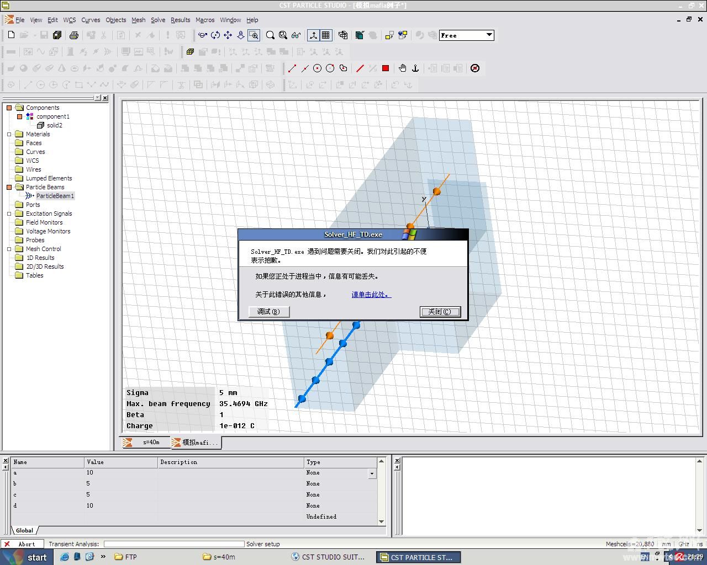This screenshot has width=707, height=565.
Task: Open the File menu
Action: [x=20, y=20]
